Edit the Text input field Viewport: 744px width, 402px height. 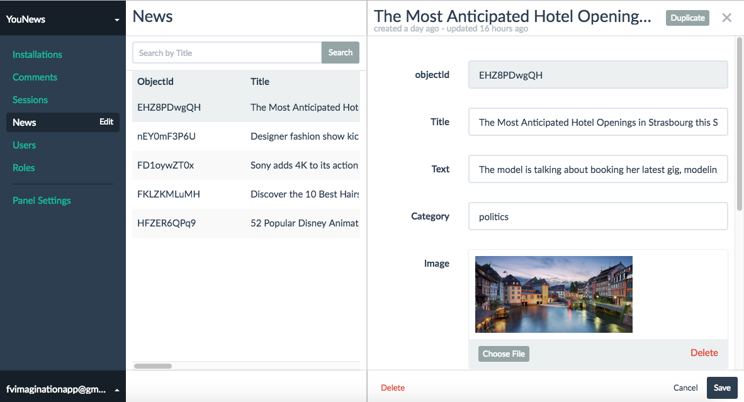[598, 169]
